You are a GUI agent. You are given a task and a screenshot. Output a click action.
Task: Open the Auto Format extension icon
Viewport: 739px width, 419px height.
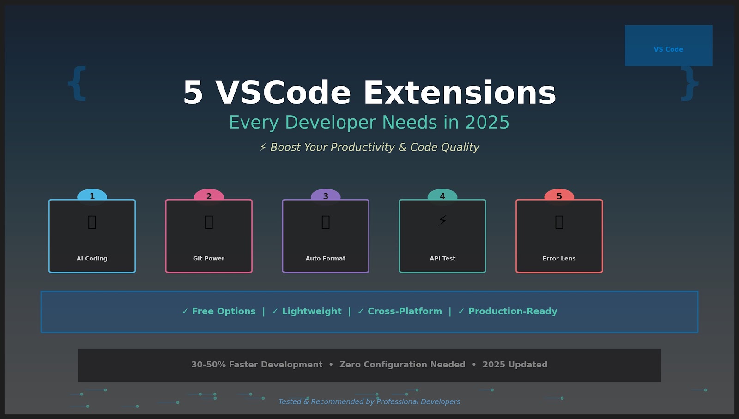tap(325, 221)
